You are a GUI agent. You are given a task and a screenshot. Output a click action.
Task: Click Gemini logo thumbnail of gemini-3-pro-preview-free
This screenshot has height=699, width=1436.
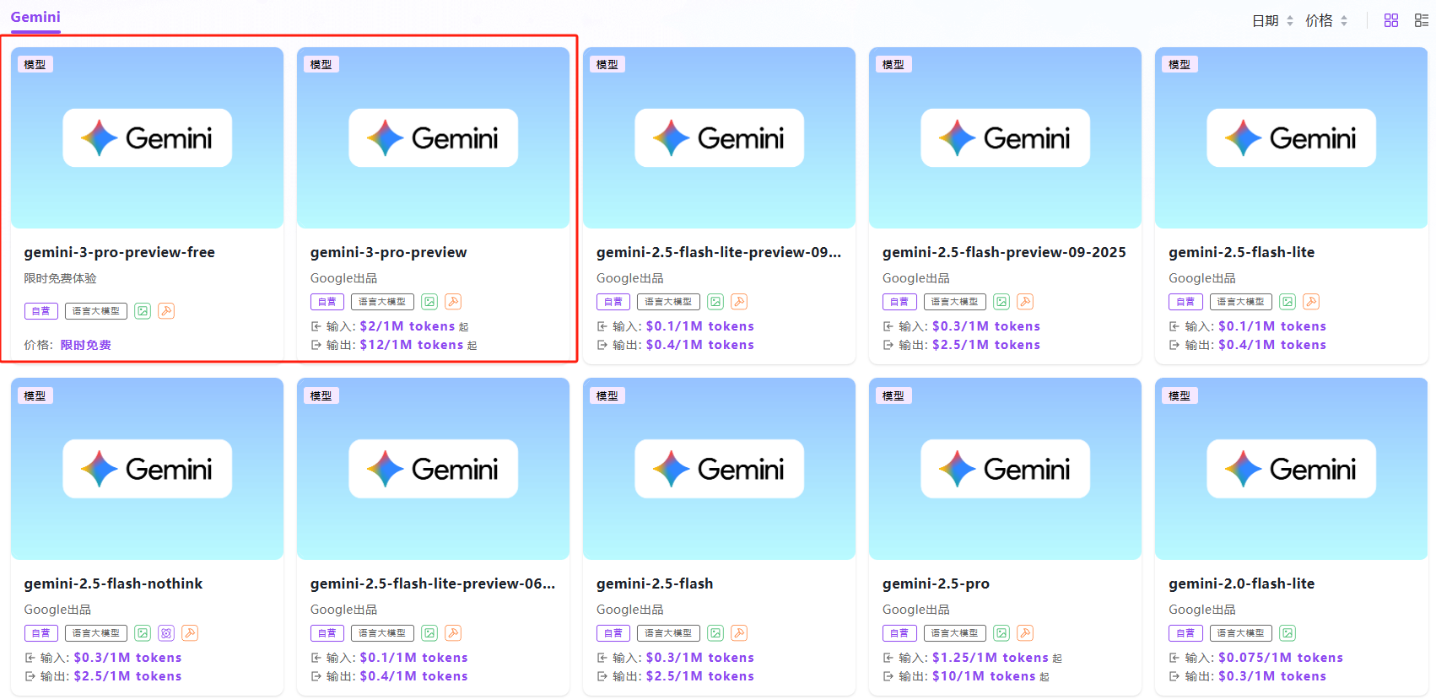147,137
